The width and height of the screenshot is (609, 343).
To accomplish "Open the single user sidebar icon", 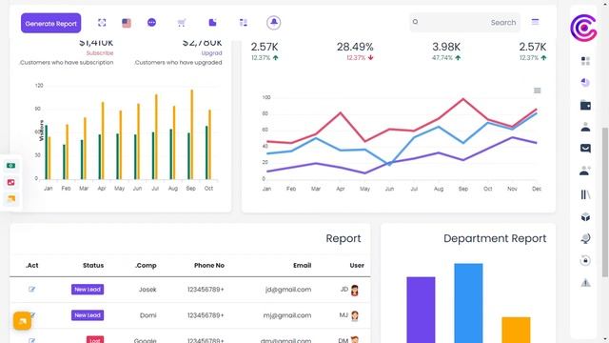I will (x=585, y=127).
